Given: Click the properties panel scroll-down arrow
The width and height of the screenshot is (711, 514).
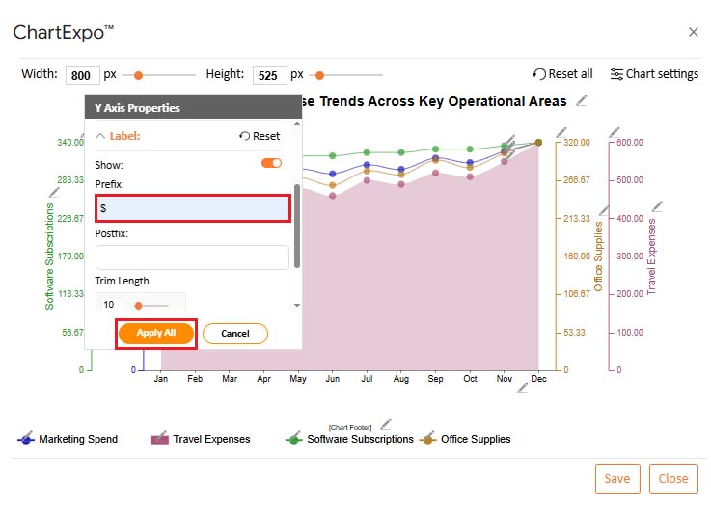Looking at the screenshot, I should pyautogui.click(x=297, y=305).
